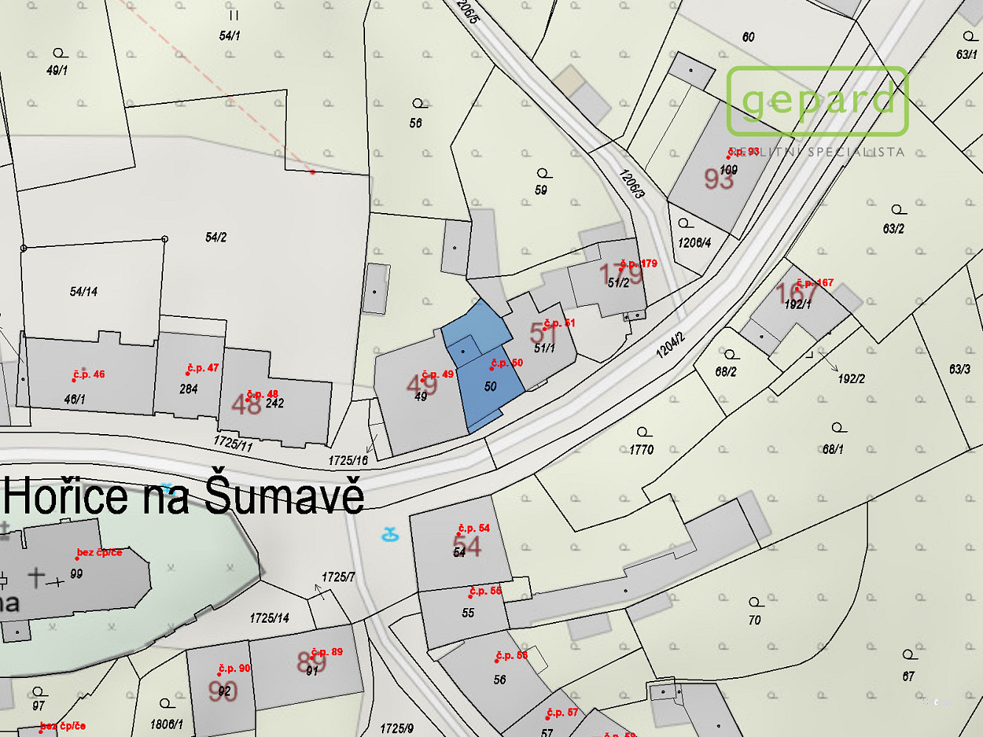Click the č.p. 89 red label
Screen dimensions: 983x737
coord(327,652)
